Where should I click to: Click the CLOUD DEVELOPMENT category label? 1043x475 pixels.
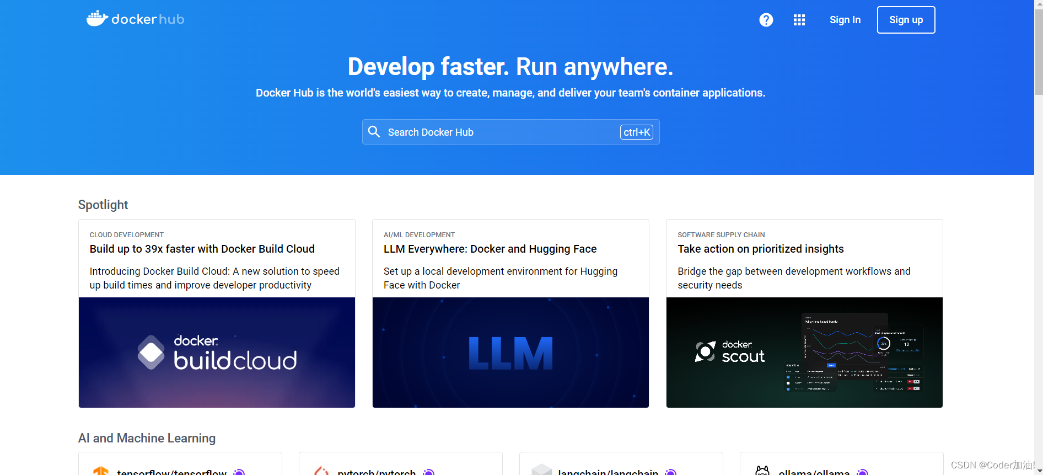tap(126, 234)
